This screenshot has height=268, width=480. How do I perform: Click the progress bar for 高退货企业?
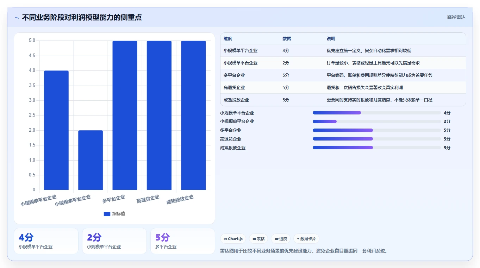point(377,139)
